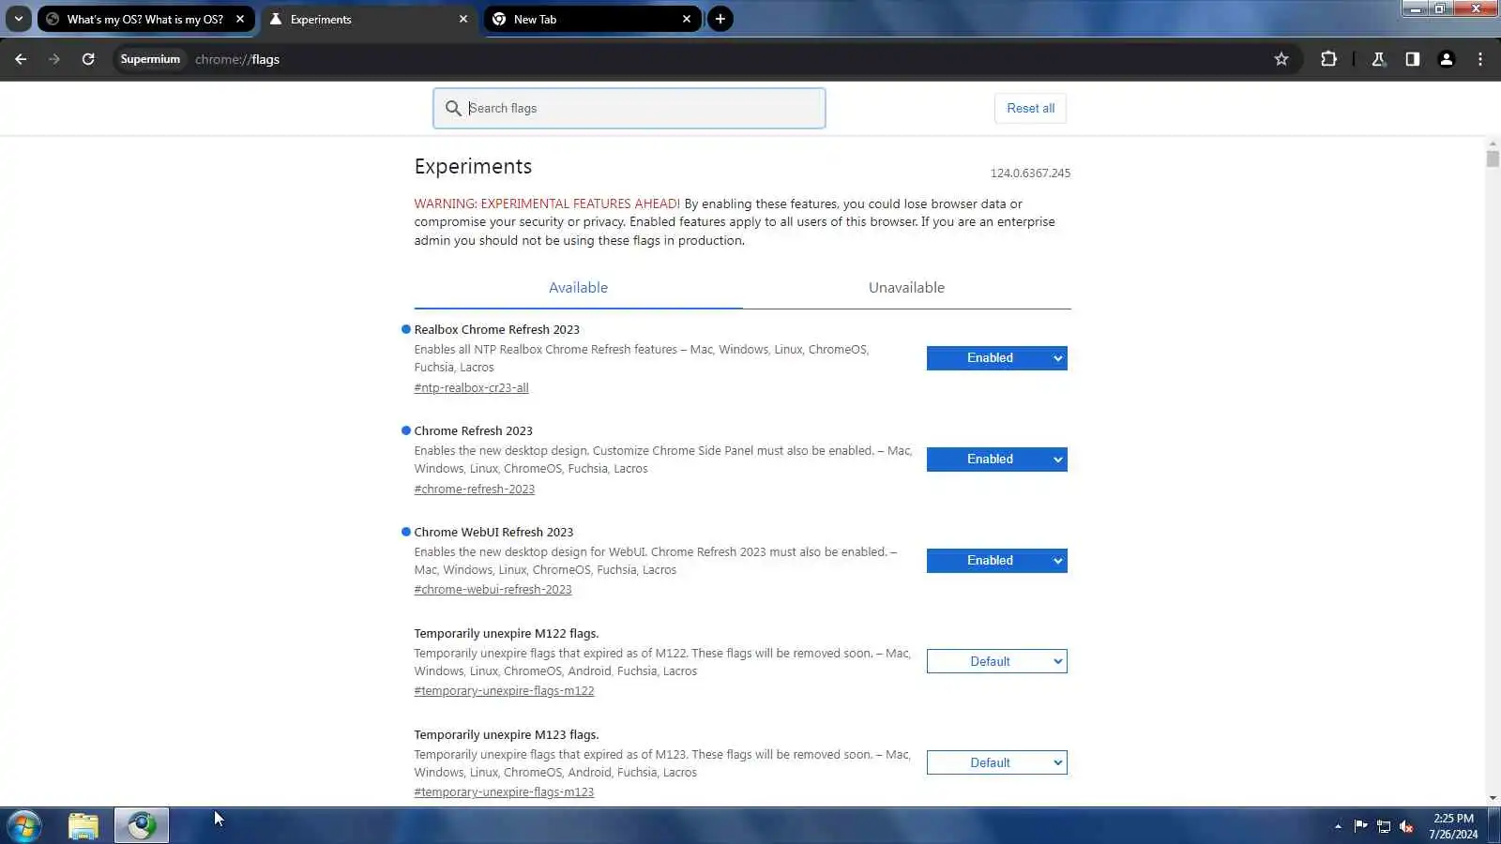The image size is (1501, 844).
Task: Click the Chrome Refresh 2023 flag title
Action: pyautogui.click(x=473, y=431)
